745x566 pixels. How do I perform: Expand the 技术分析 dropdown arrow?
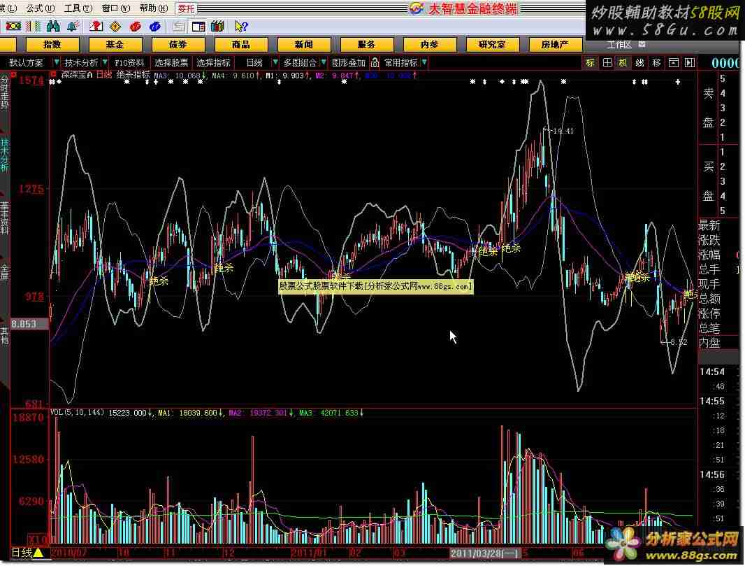[x=105, y=62]
